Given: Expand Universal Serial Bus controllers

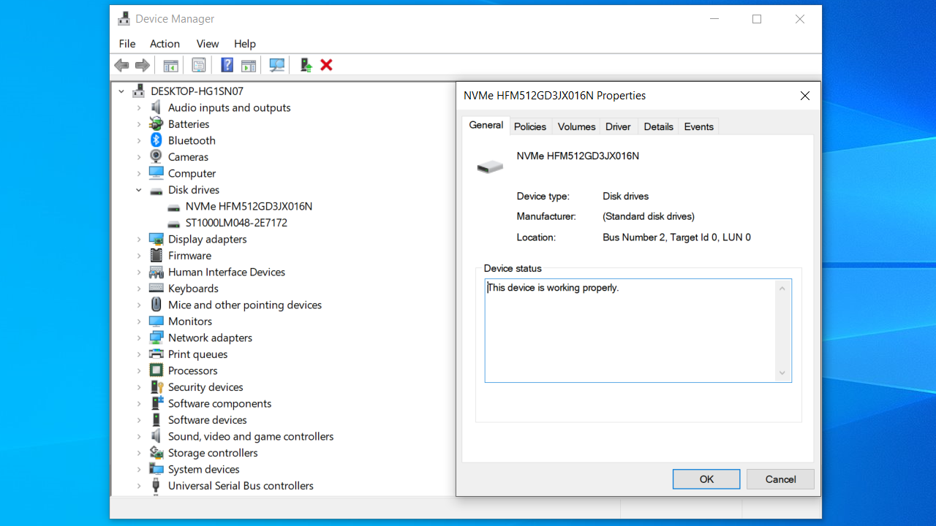Looking at the screenshot, I should (139, 486).
